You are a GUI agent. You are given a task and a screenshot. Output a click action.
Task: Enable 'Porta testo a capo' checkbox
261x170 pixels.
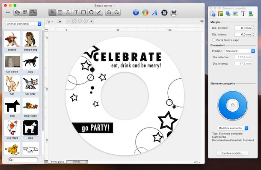(x=214, y=40)
